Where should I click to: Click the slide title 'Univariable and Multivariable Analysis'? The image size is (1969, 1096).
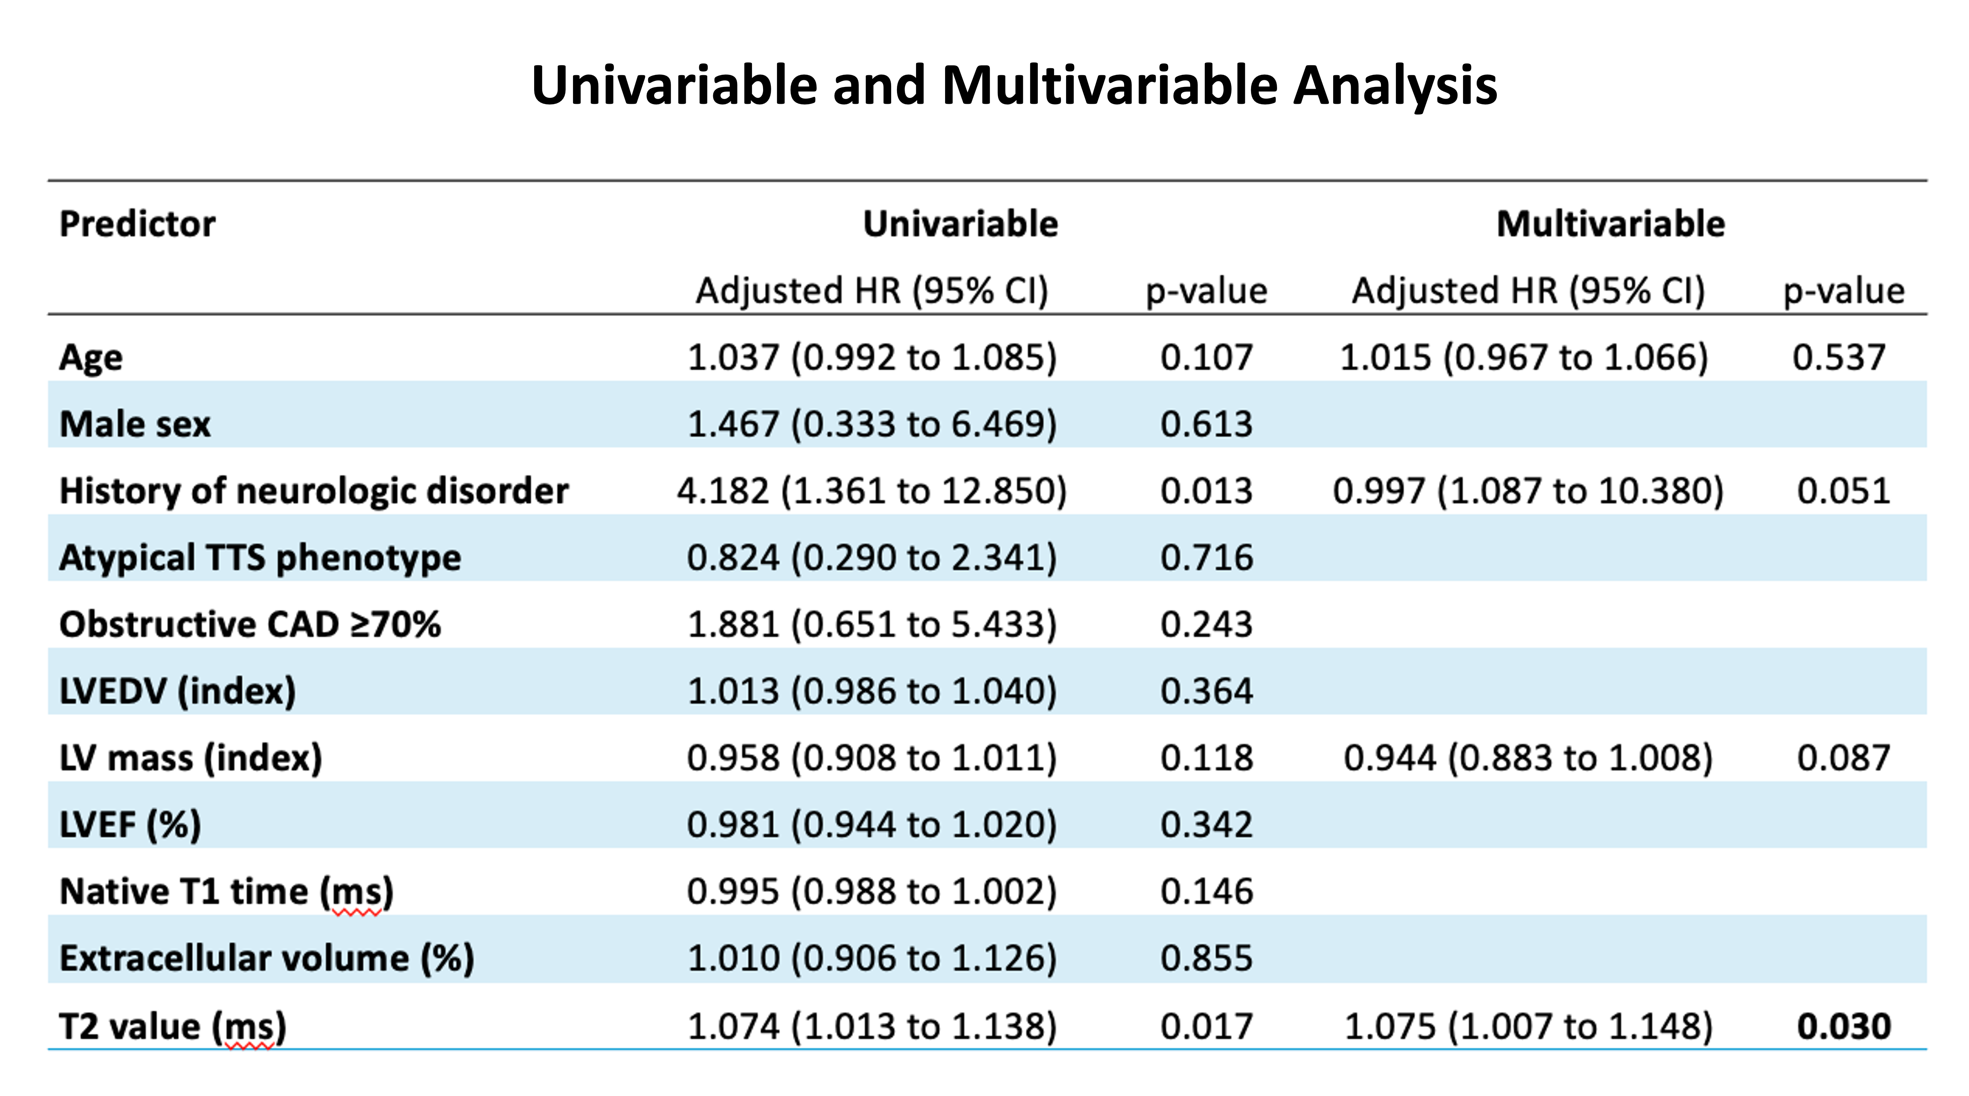coord(1014,85)
